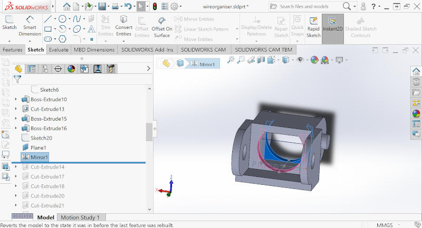Click Convert Entities
The height and width of the screenshot is (228, 422).
(x=123, y=26)
